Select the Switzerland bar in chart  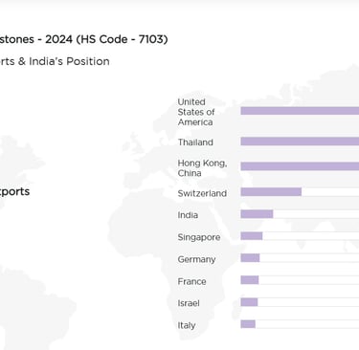(271, 191)
